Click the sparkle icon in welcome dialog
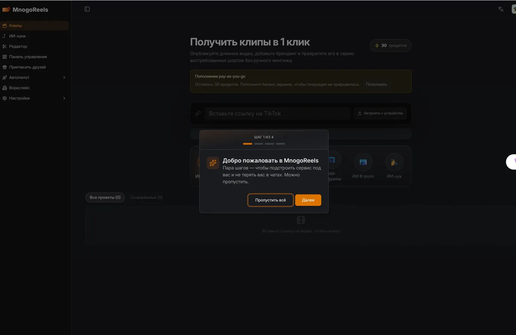This screenshot has height=335, width=516. (x=213, y=163)
